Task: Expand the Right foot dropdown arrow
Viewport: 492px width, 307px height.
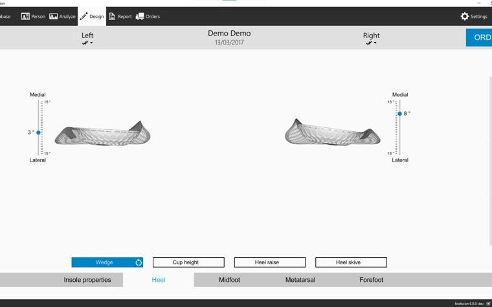Action: [x=375, y=43]
